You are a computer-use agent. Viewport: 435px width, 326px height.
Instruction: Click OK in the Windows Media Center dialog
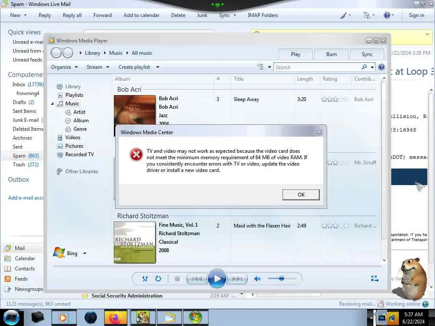(x=301, y=194)
